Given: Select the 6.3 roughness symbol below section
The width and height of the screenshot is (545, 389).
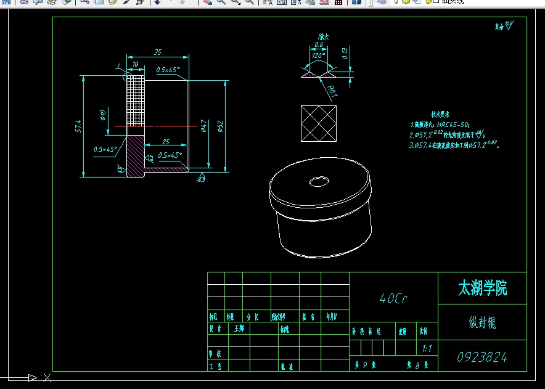Looking at the screenshot, I should [201, 178].
